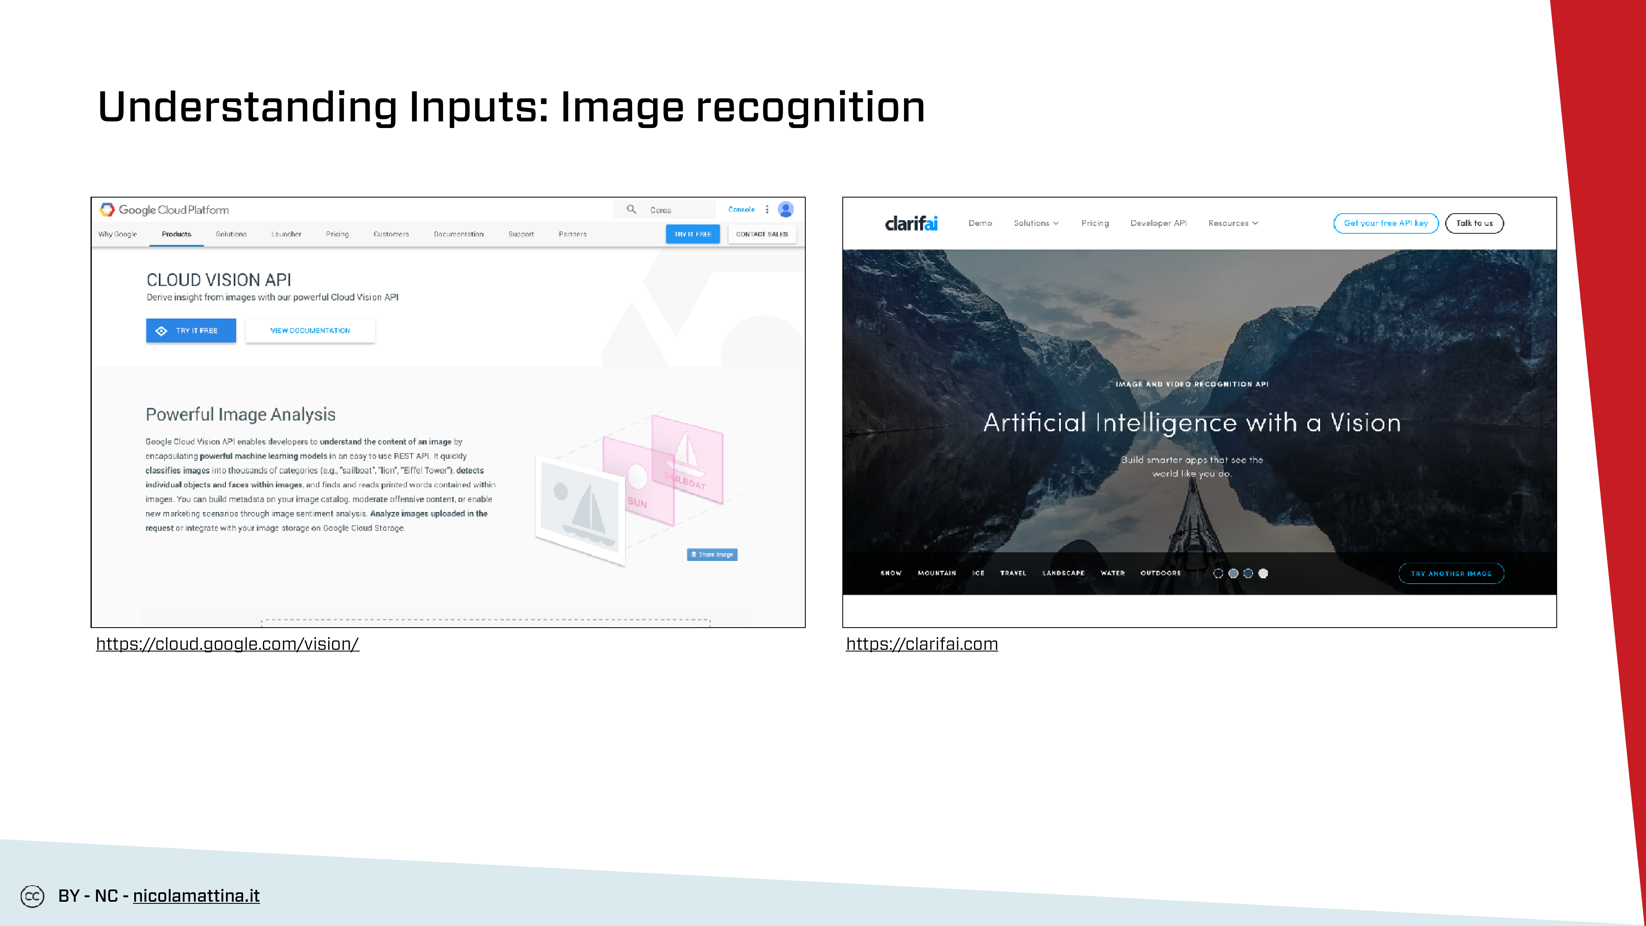Open the cloud.google.com/vision link
The width and height of the screenshot is (1646, 926).
228,644
